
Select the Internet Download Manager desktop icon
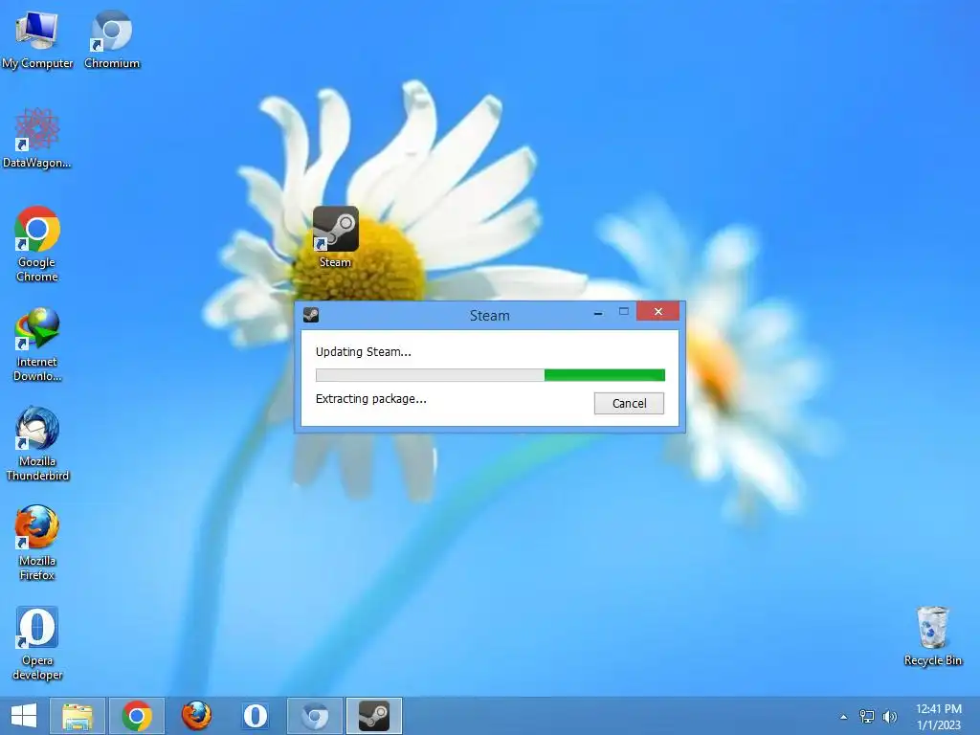(x=37, y=344)
